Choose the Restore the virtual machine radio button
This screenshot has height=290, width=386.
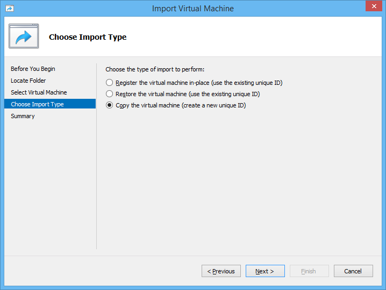[110, 94]
